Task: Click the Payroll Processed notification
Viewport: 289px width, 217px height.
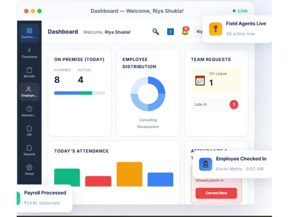Action: pos(45,198)
